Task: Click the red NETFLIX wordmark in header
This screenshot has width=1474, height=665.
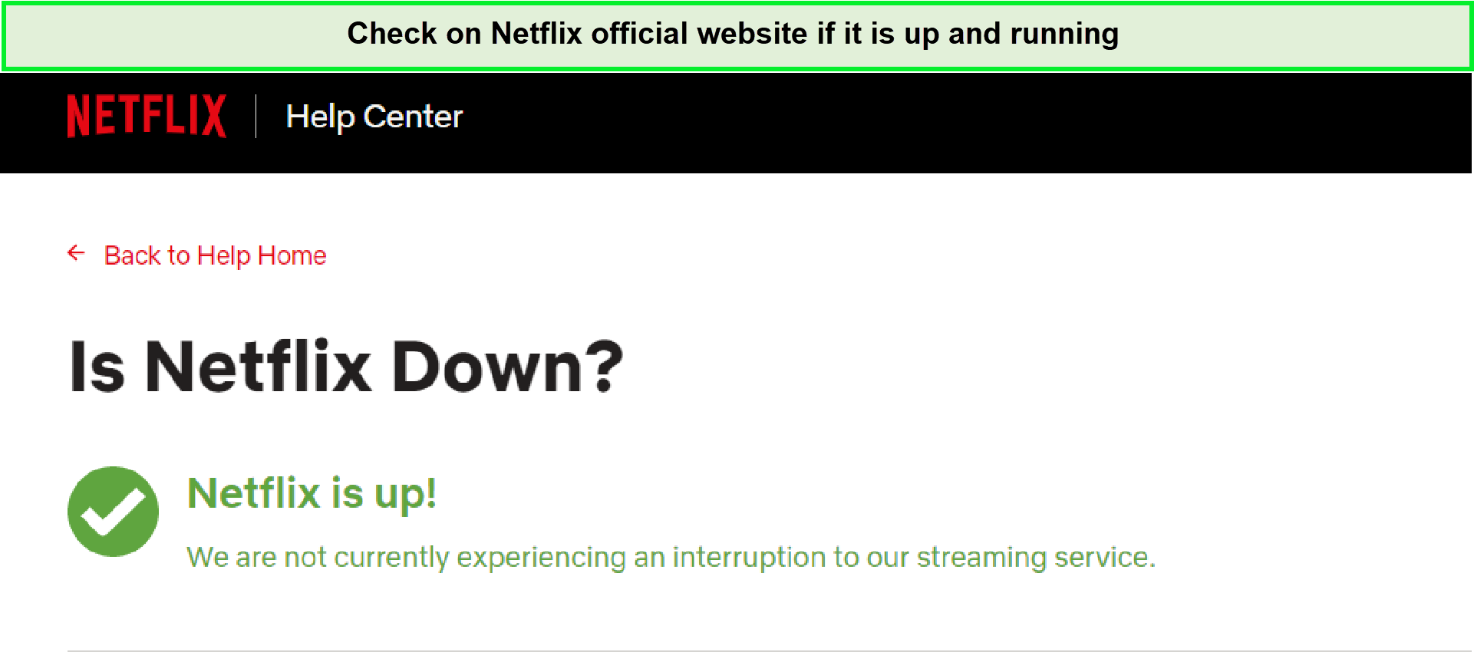Action: coord(147,116)
